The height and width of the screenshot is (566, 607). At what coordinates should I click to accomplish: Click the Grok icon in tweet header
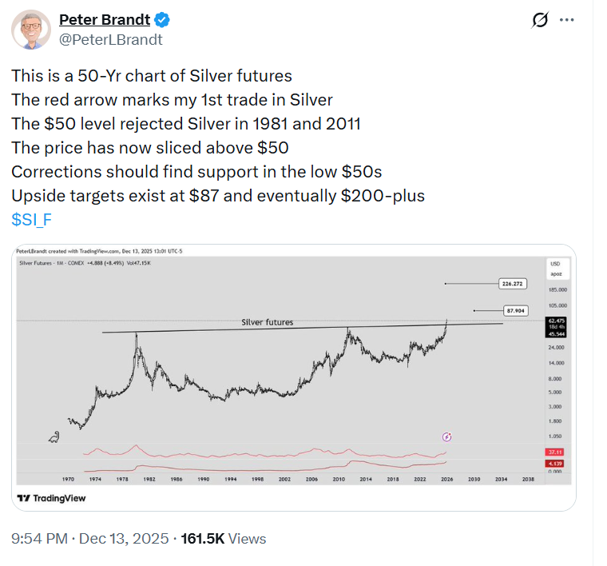[x=539, y=20]
